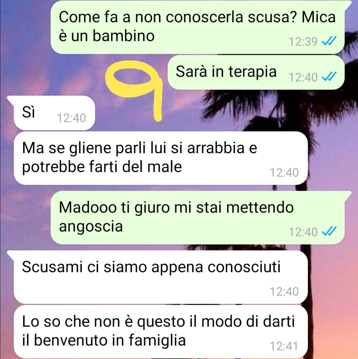Tap the 12:40 timestamp of 'Sarà in terapia'
The image size is (358, 359).
303,77
